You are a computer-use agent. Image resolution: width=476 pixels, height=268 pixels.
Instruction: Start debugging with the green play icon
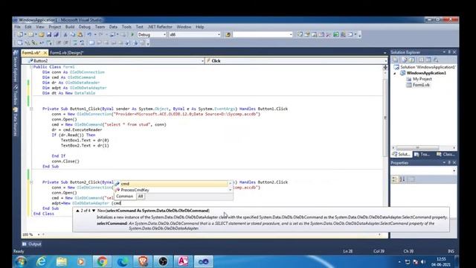(132, 35)
